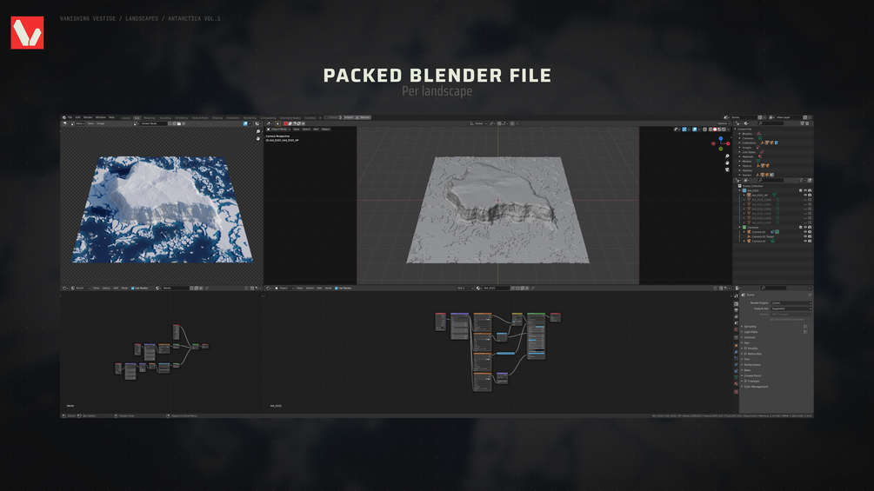Open the Scene selector field
Screen dimensions: 874x491
point(744,117)
